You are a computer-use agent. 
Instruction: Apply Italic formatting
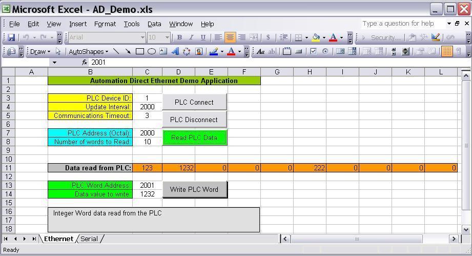coord(191,37)
